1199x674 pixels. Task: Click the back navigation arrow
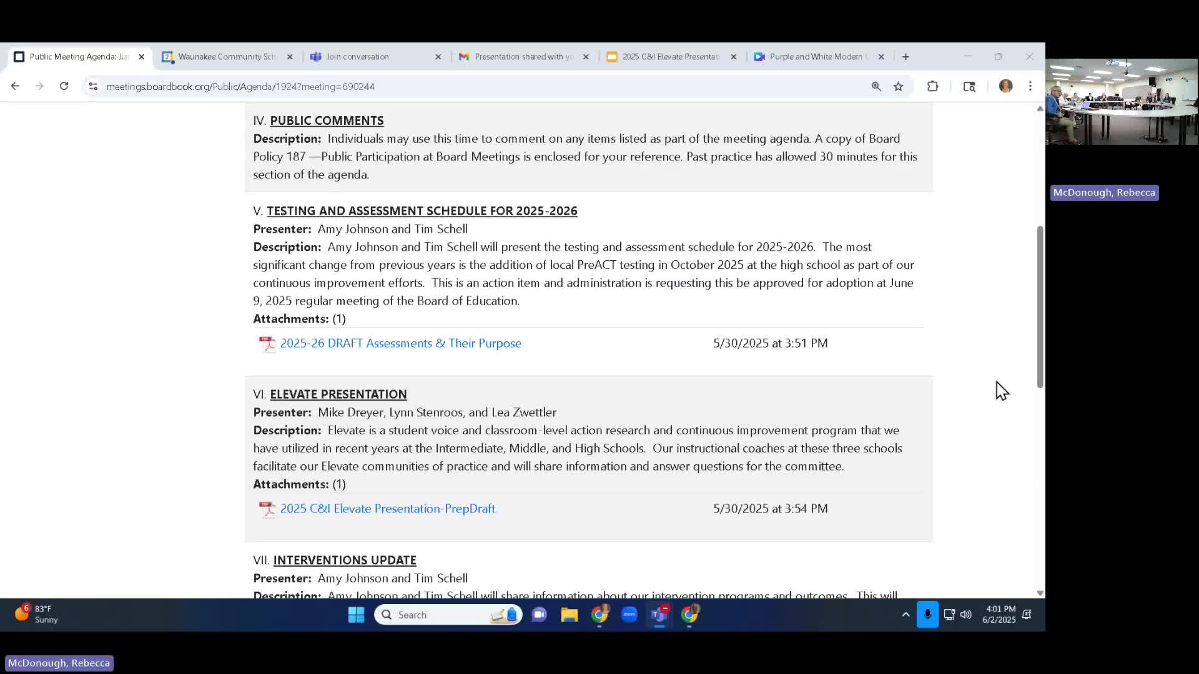15,86
